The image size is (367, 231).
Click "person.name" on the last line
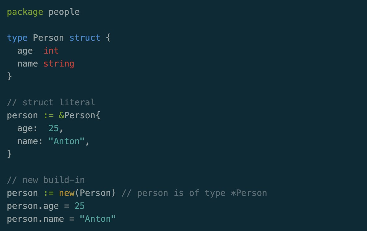coord(36,219)
